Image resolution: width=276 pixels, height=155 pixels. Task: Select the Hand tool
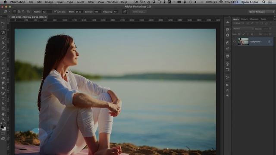pyautogui.click(x=3, y=114)
